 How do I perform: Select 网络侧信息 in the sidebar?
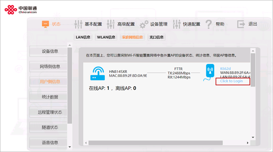click(48, 66)
